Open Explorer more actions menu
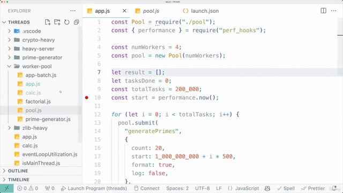This screenshot has height=193, width=343. click(x=73, y=11)
